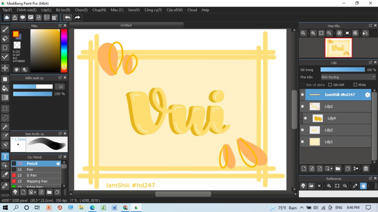Undock the Hoa tiêu navigator panel

pyautogui.click(x=370, y=25)
